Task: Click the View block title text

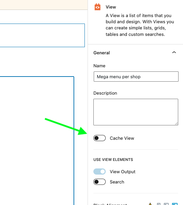Action: click(x=111, y=7)
